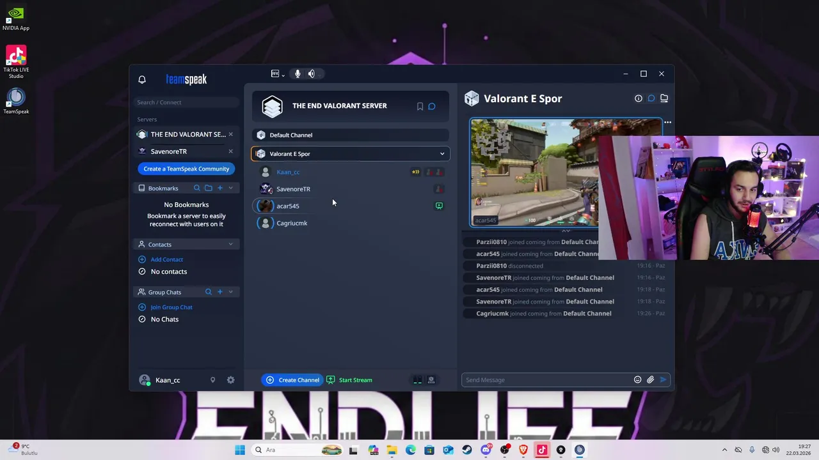Screen dimensions: 819x460
Task: Click Cagriucmk name in the chat log
Action: point(493,314)
